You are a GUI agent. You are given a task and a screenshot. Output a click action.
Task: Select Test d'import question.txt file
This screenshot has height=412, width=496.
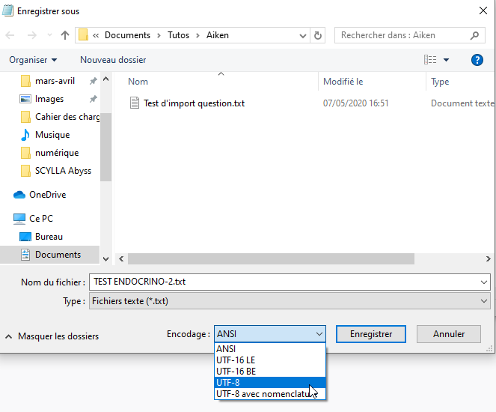click(194, 103)
